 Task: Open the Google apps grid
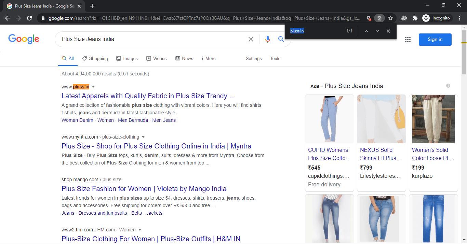(408, 40)
